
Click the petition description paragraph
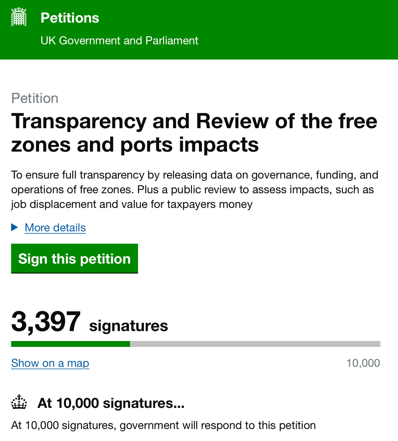click(x=195, y=190)
